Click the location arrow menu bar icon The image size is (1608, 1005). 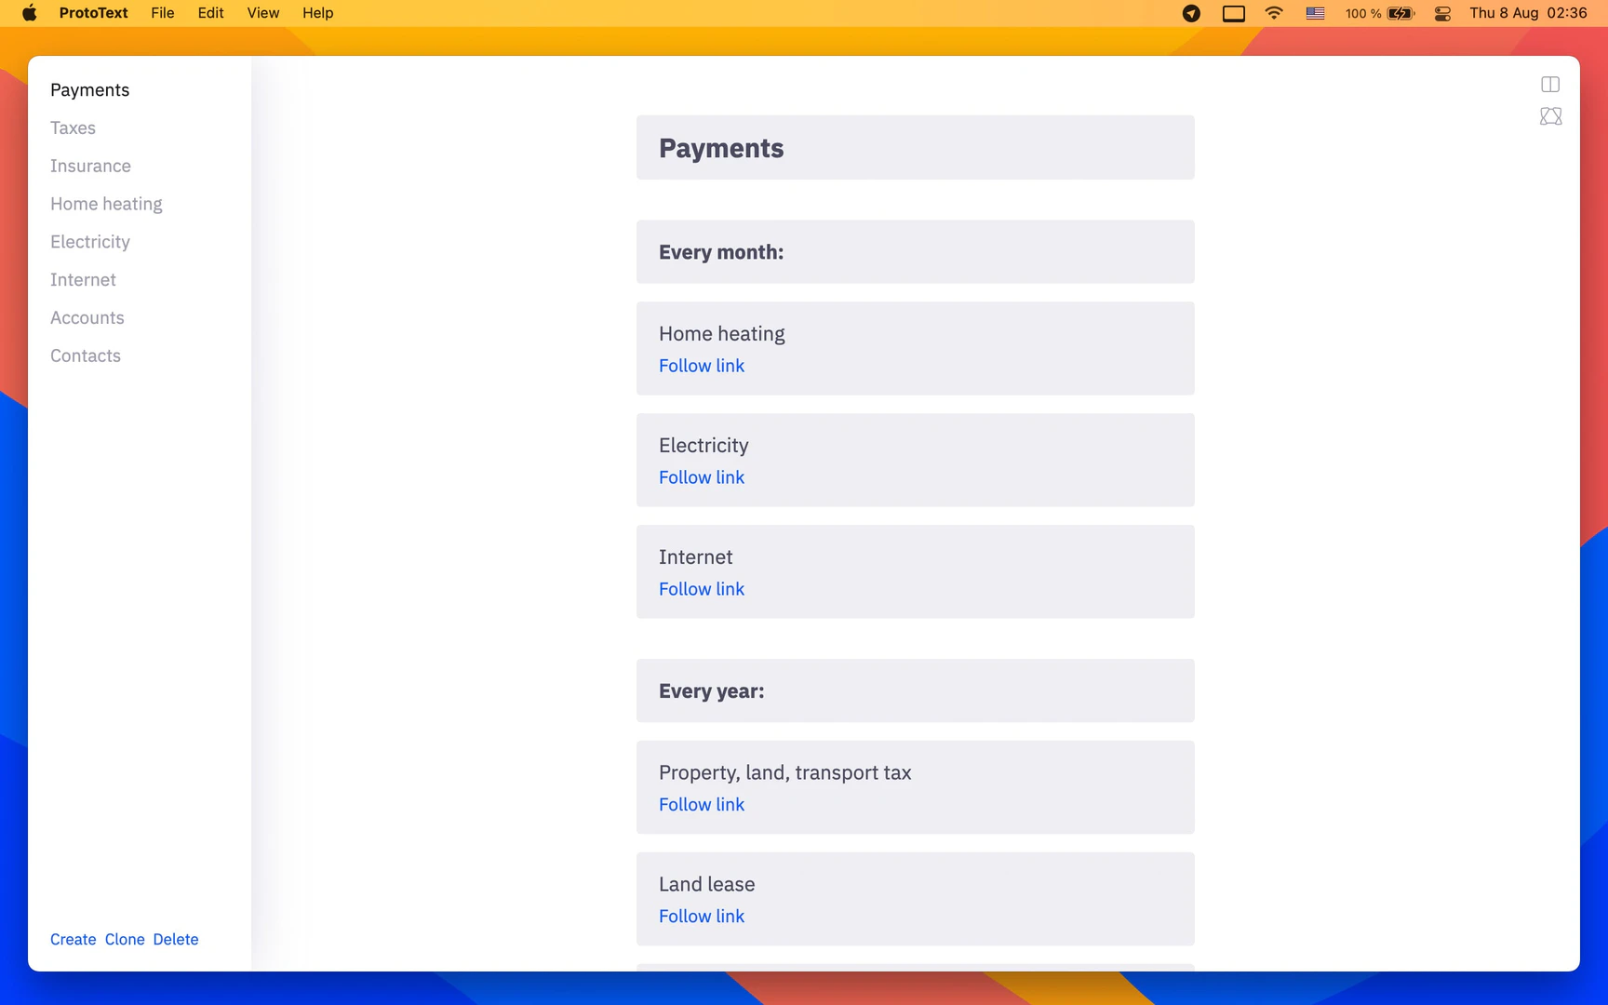coord(1191,13)
